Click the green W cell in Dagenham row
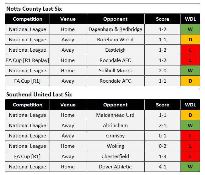205x175 pixels. 190,29
